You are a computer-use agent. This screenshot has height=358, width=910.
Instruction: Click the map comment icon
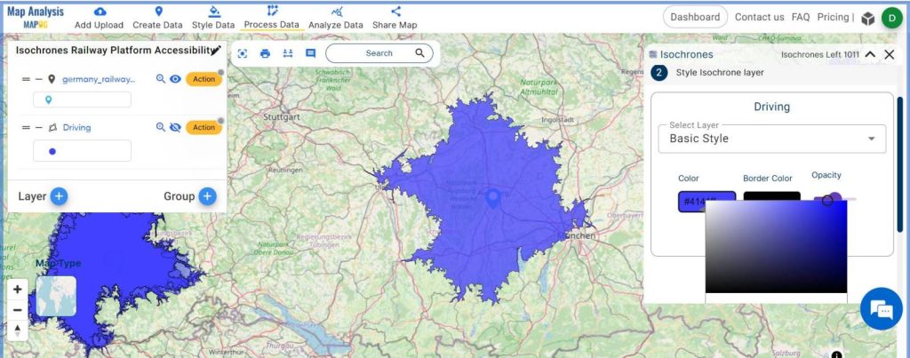(x=310, y=53)
